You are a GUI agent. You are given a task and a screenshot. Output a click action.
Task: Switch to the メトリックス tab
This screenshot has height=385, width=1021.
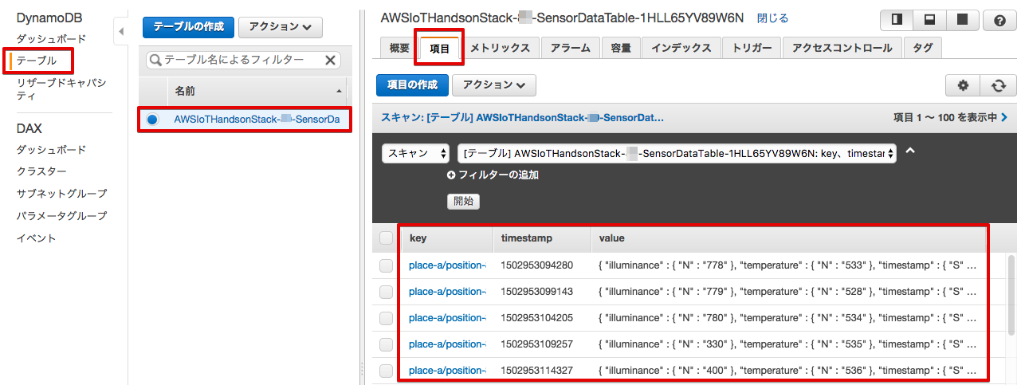(x=500, y=48)
